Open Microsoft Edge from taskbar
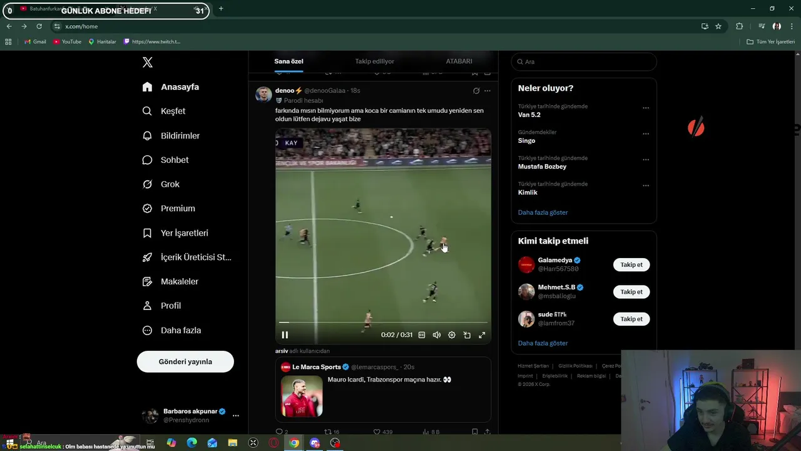This screenshot has height=451, width=801. (x=192, y=443)
